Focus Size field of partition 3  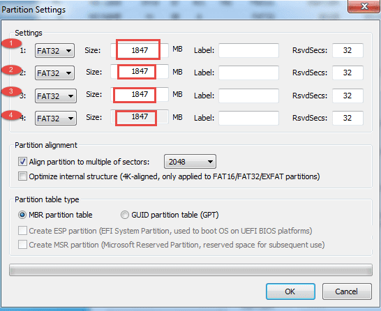pyautogui.click(x=140, y=94)
